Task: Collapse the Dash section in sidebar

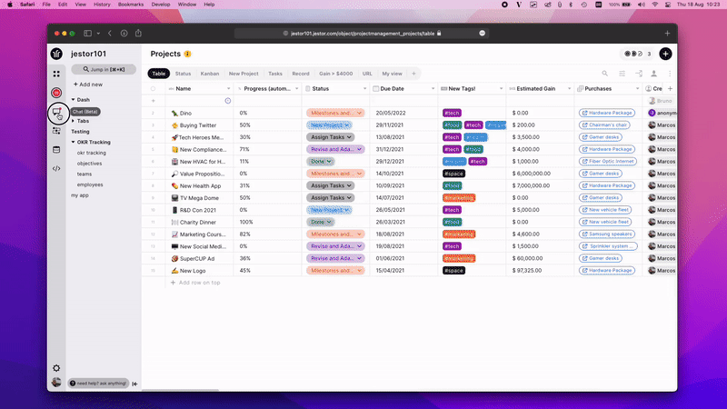Action: click(73, 100)
